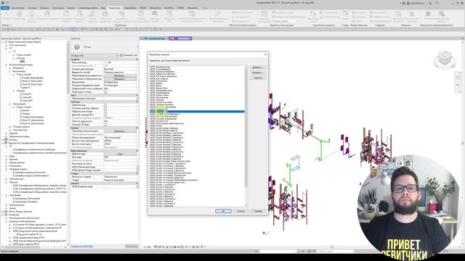The height and width of the screenshot is (261, 465).
Task: Toggle the Annotation Crop checkbox
Action: 105,112
